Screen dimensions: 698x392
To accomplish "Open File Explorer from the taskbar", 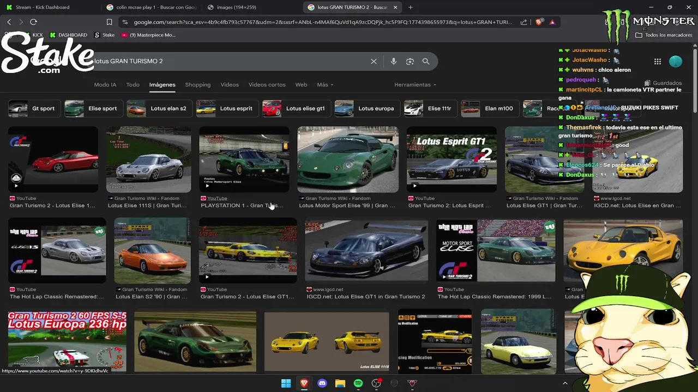I will [340, 383].
